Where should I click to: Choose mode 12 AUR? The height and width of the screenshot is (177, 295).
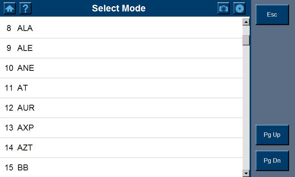coord(121,108)
